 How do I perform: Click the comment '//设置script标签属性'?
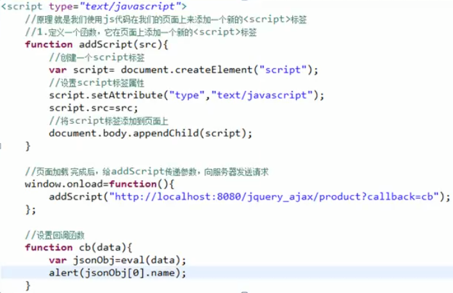[97, 83]
